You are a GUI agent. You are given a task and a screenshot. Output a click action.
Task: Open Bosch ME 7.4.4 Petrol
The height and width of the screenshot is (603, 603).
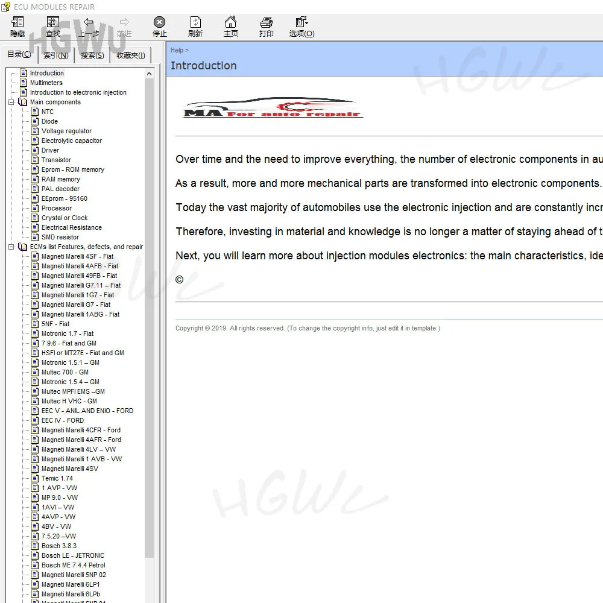pyautogui.click(x=73, y=565)
